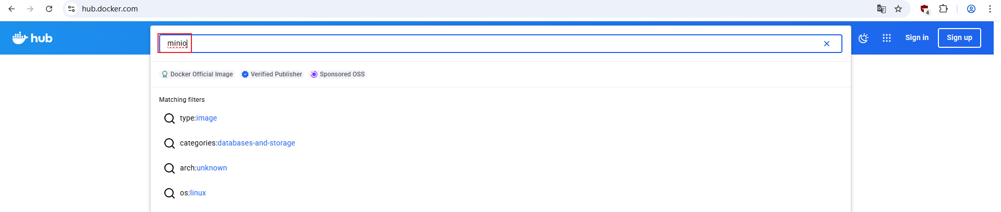Toggle Sponsored OSS filter chip
Screen dimensions: 1001x212
tap(338, 74)
